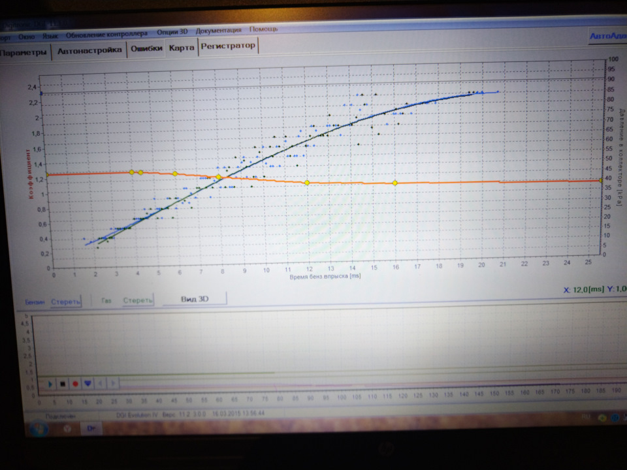Switch to the Параметры tab
627x470 pixels.
tap(24, 52)
